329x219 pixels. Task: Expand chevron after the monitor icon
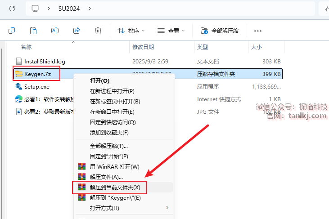(x=49, y=9)
